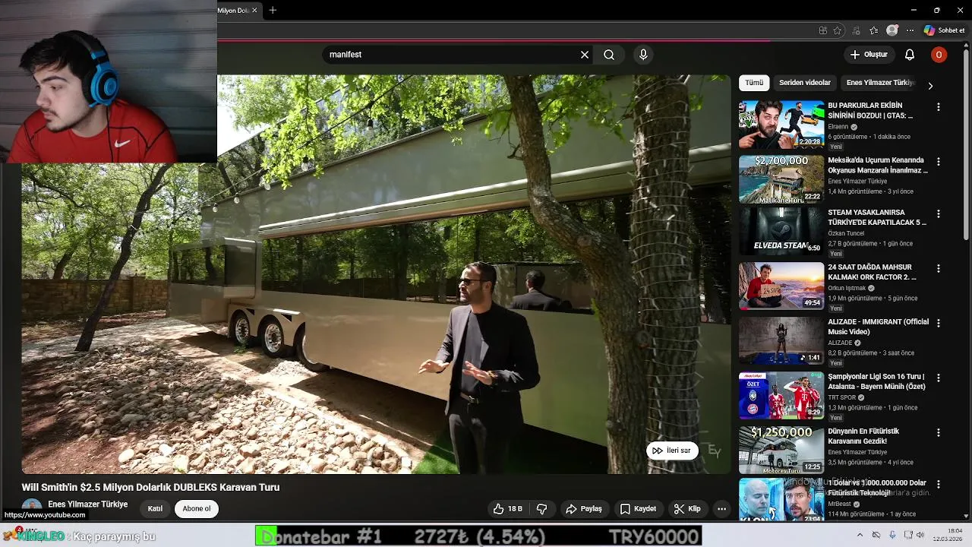Click the Elraenn channel name
This screenshot has height=547, width=972.
838,127
